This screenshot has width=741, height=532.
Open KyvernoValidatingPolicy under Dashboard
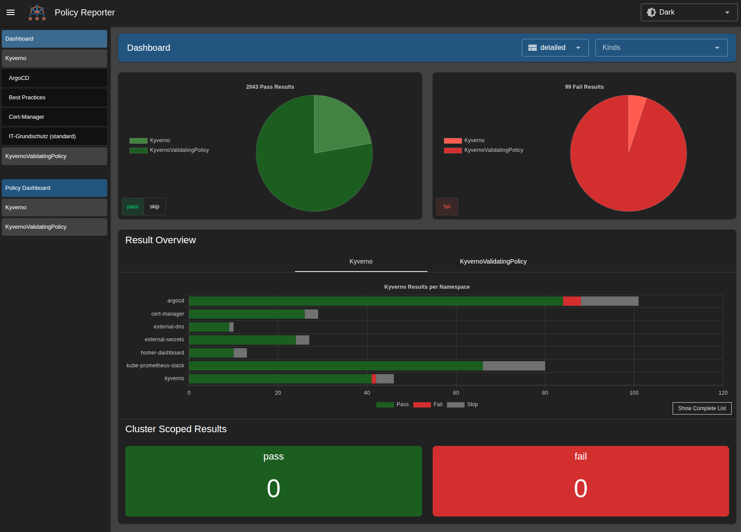point(54,156)
